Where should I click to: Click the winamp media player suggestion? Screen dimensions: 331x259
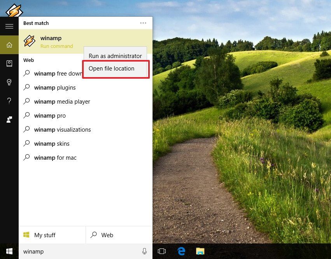point(62,101)
